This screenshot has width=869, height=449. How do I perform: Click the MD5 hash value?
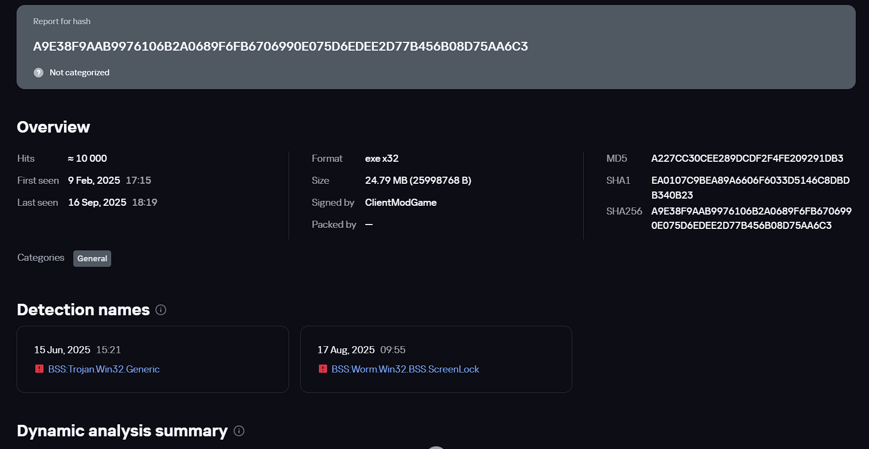coord(747,158)
